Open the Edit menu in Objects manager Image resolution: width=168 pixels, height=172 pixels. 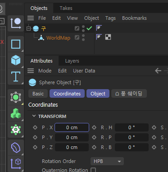click(x=56, y=18)
